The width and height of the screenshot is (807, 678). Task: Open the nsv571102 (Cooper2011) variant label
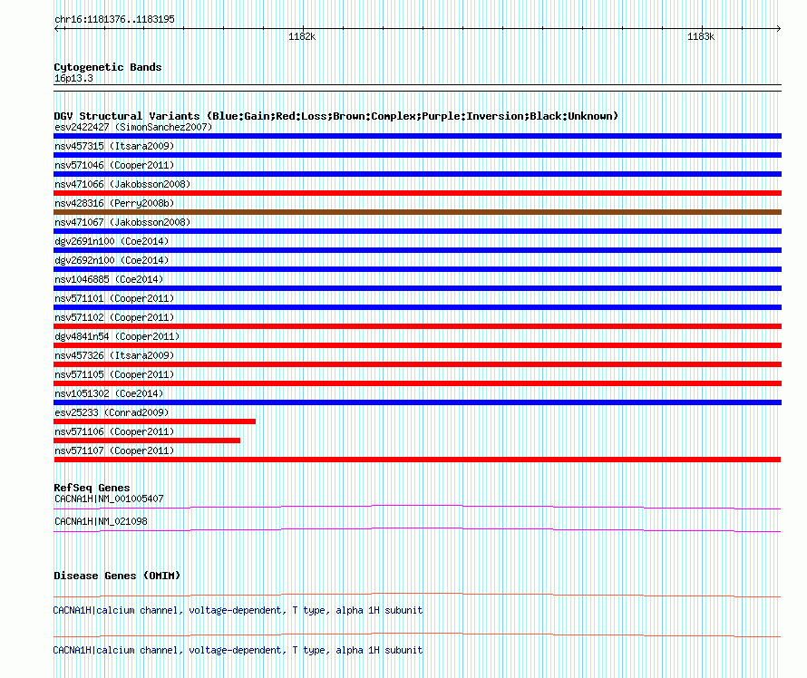[x=114, y=317]
